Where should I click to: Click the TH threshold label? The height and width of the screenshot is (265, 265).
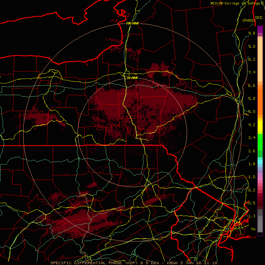[x=253, y=229]
